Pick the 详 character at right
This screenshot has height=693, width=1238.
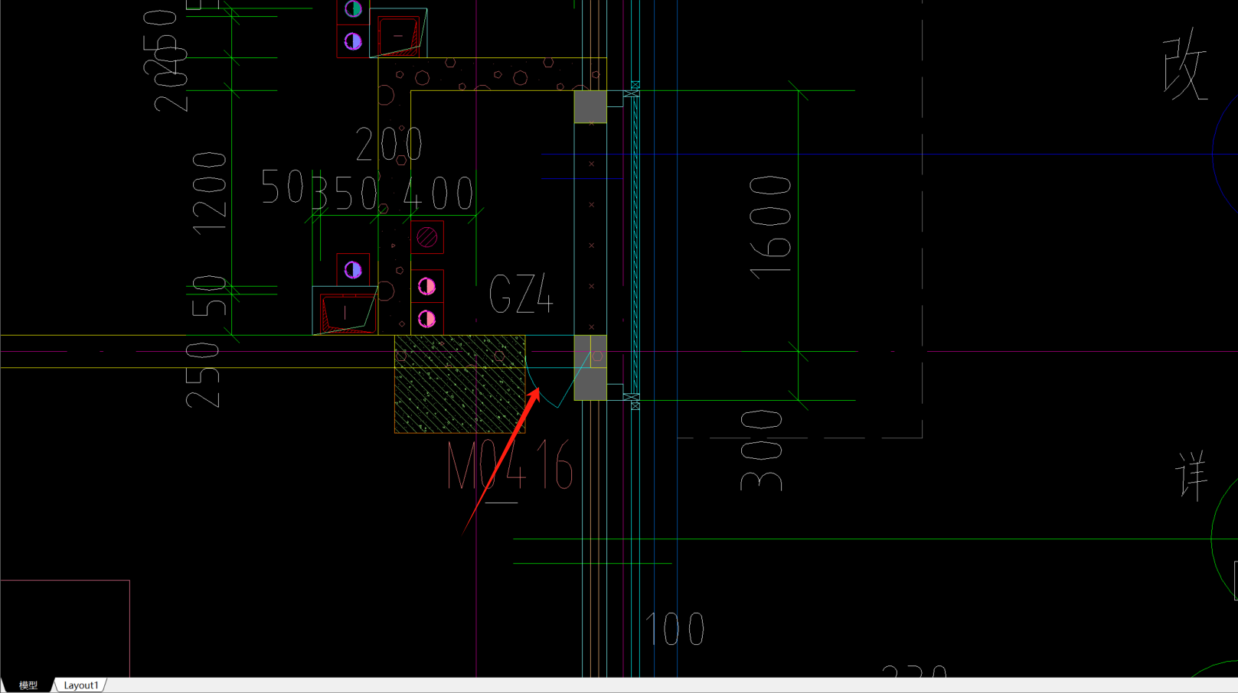[1191, 475]
